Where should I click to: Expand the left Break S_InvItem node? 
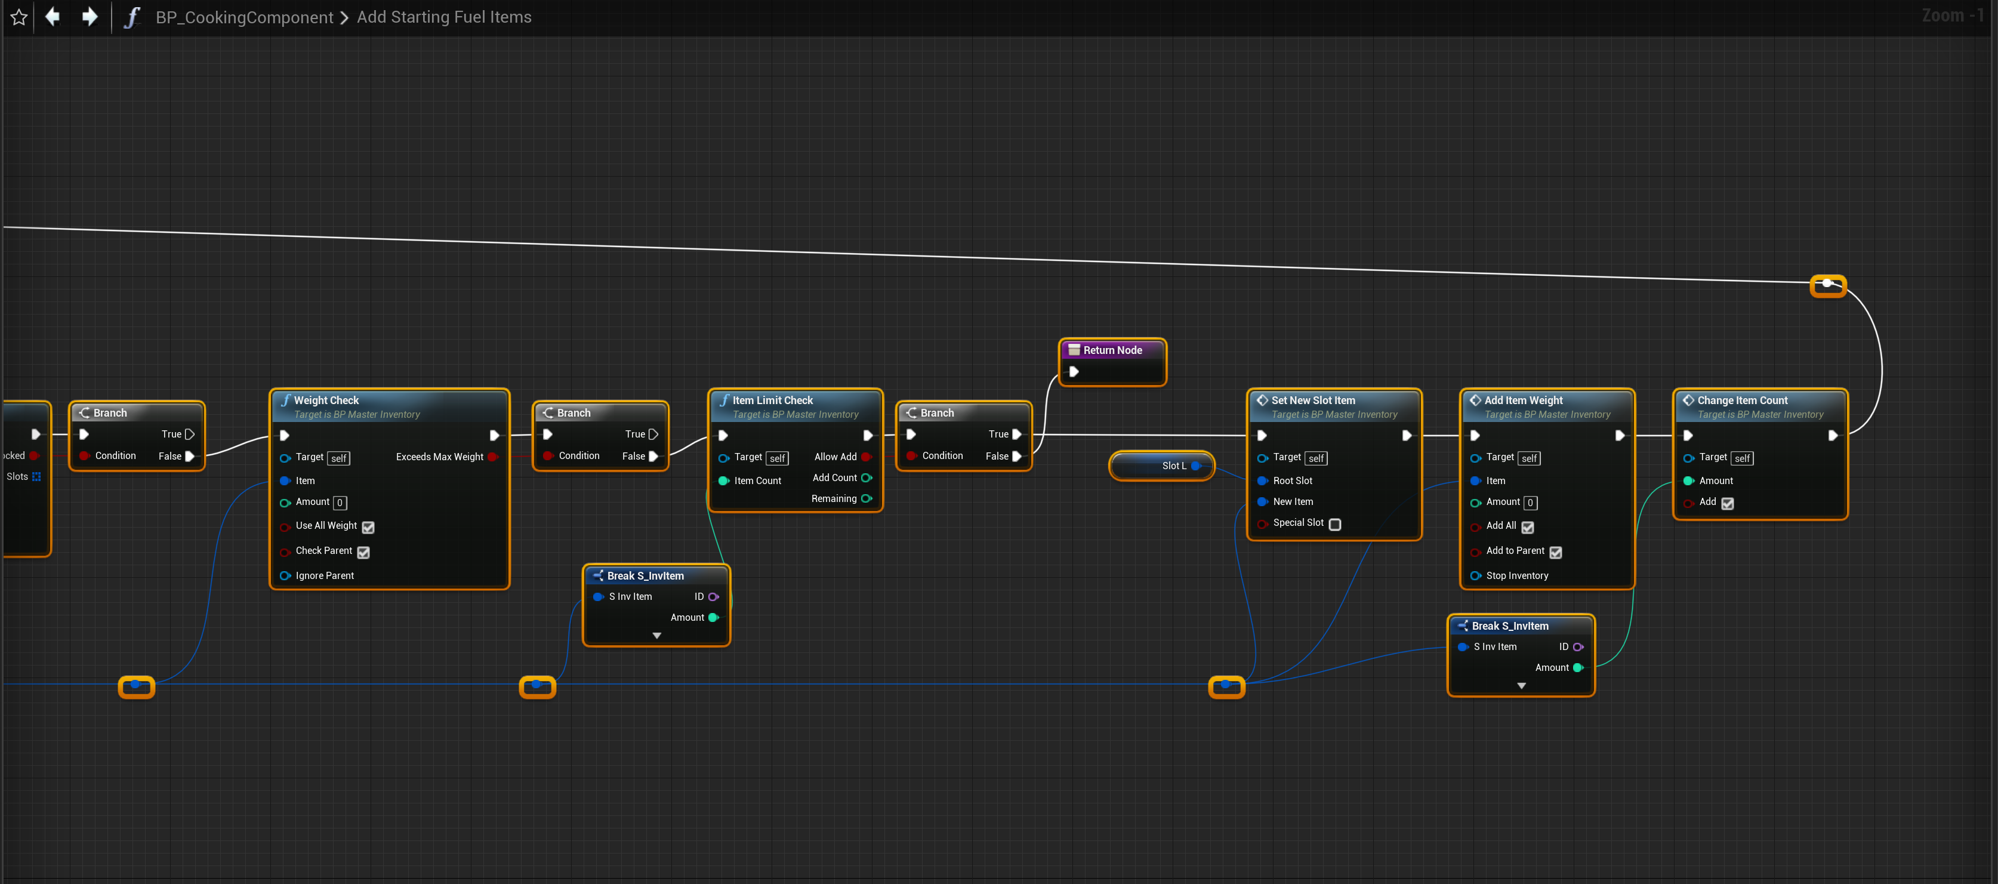[x=657, y=635]
